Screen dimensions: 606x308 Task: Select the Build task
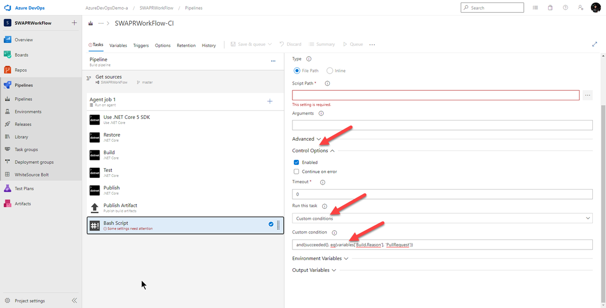coord(184,155)
